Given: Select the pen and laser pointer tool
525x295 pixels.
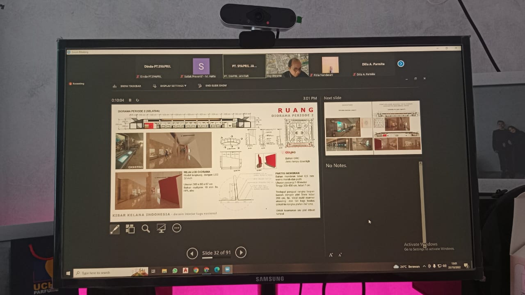Looking at the screenshot, I should pos(115,229).
